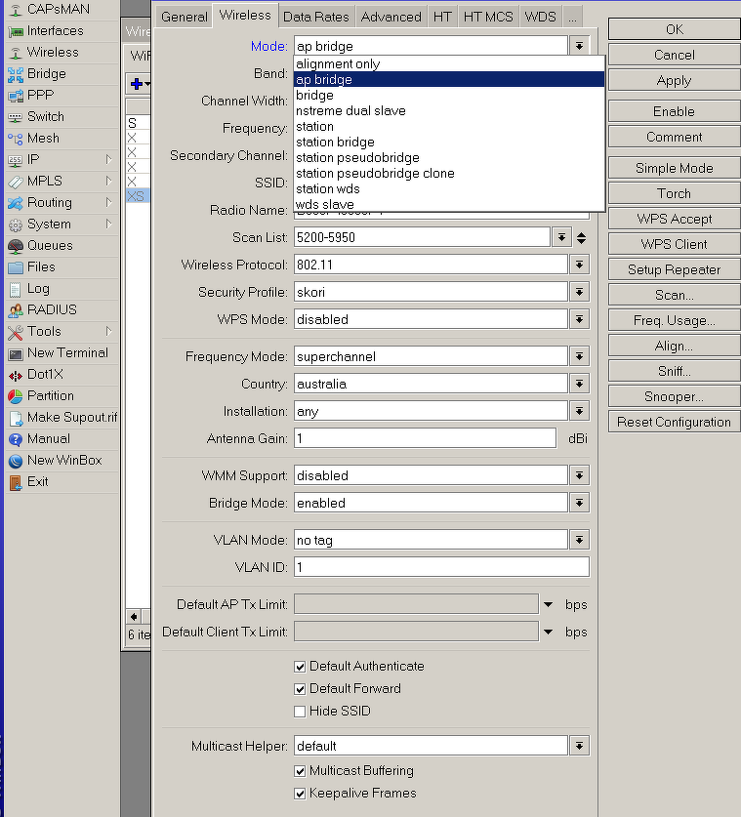Image resolution: width=741 pixels, height=817 pixels.
Task: Toggle the Default Authenticate checkbox
Action: click(300, 667)
